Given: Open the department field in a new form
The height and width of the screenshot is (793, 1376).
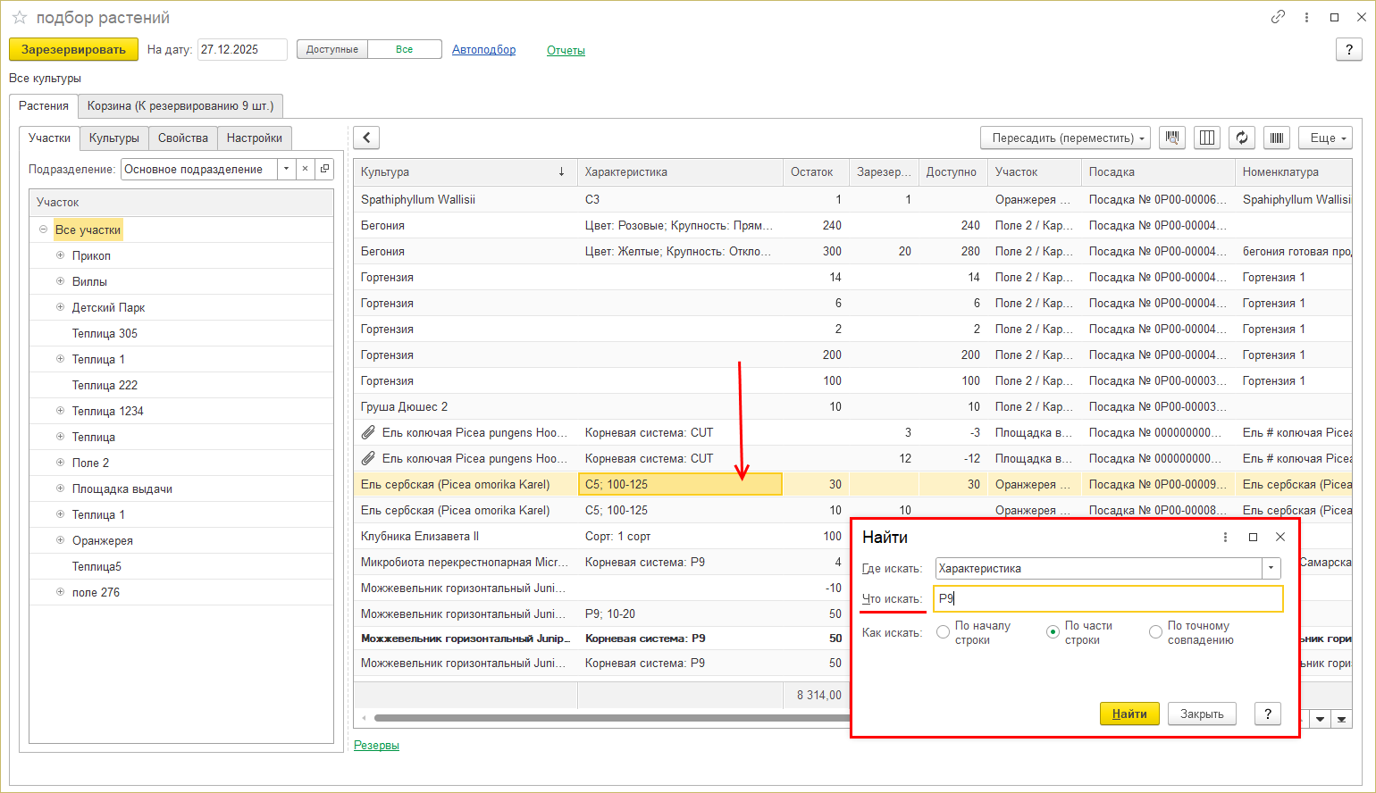Looking at the screenshot, I should pos(325,169).
